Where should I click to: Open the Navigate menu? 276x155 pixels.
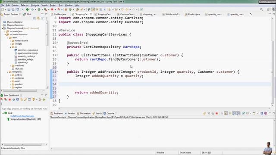[x=35, y=5]
